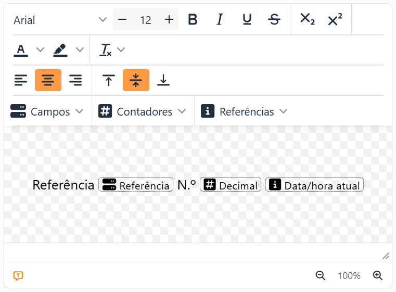Open text color options chevron
396x292 pixels.
tap(40, 50)
